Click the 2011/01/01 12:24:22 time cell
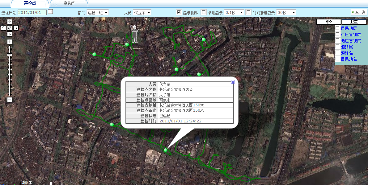Image resolution: width=368 pixels, height=185 pixels. coord(196,121)
